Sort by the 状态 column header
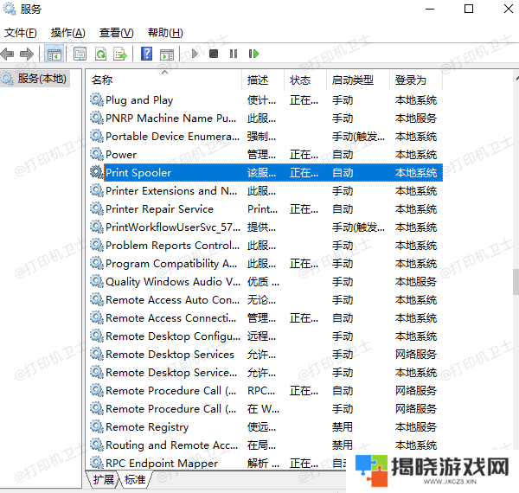The height and width of the screenshot is (493, 519). point(305,80)
